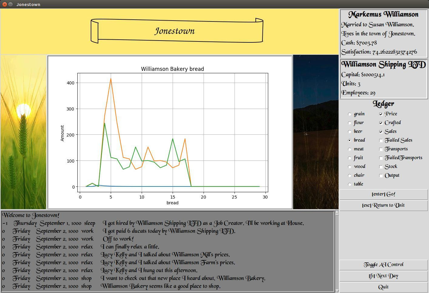Click the 'Off to work!' log entry
The width and height of the screenshot is (429, 293).
pyautogui.click(x=118, y=239)
